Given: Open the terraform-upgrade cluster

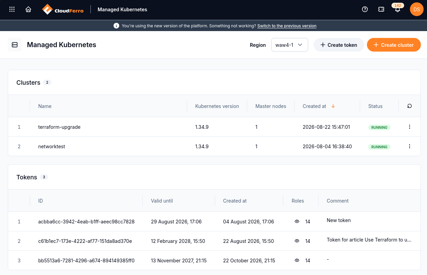Looking at the screenshot, I should point(59,127).
